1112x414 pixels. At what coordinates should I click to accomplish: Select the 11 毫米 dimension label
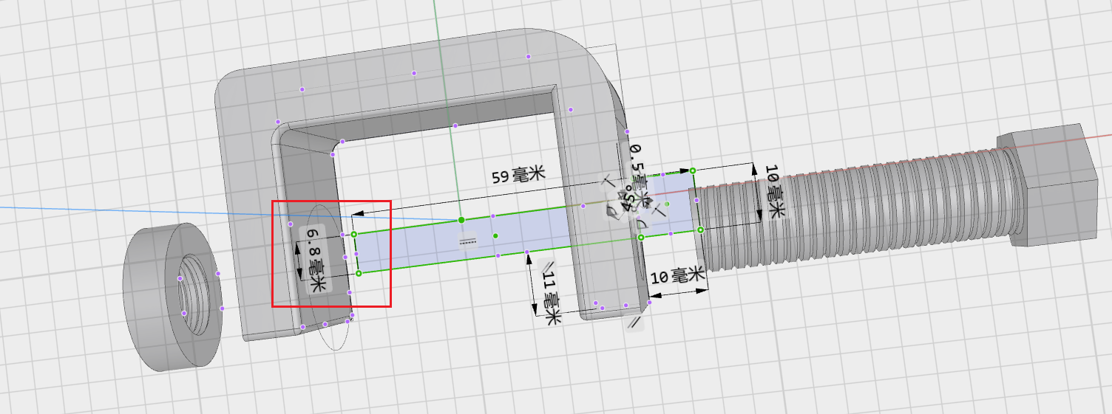point(552,299)
